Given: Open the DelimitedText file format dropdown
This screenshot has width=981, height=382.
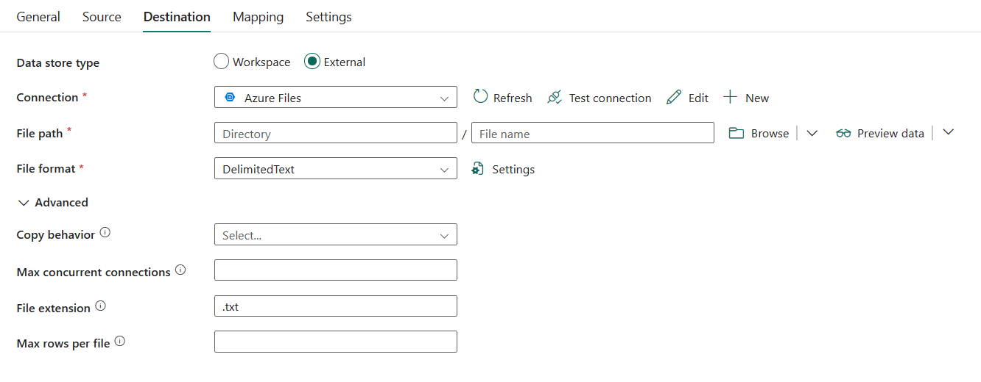Looking at the screenshot, I should coord(335,168).
